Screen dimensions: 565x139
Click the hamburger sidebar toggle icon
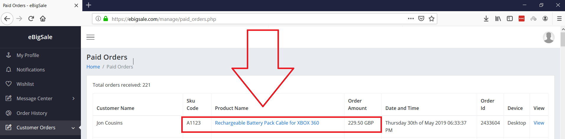90,37
